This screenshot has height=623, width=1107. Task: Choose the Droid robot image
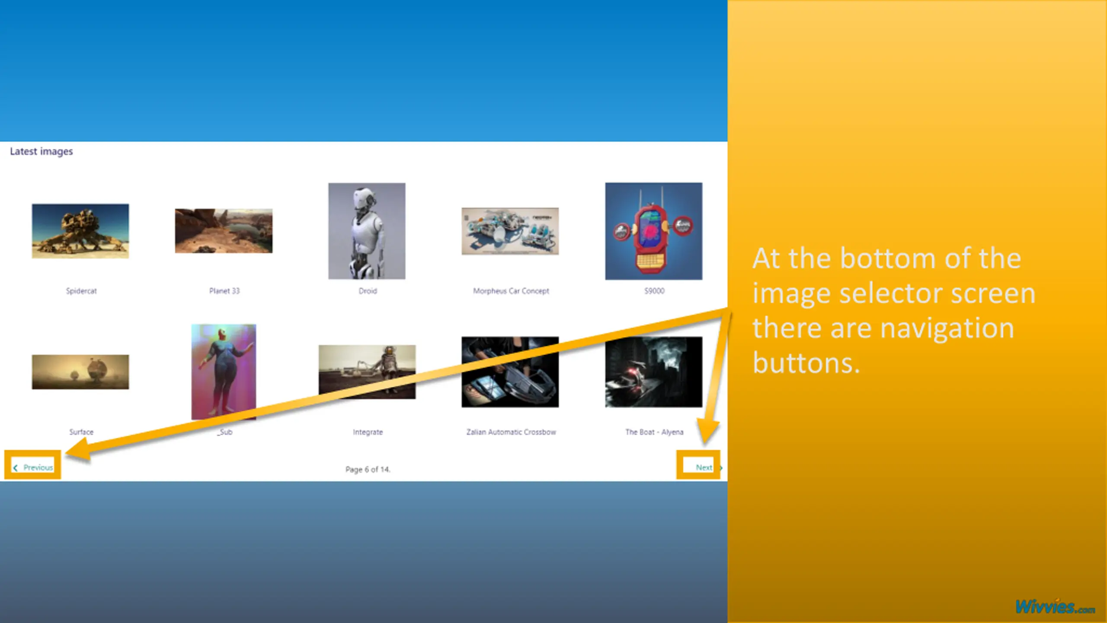367,231
